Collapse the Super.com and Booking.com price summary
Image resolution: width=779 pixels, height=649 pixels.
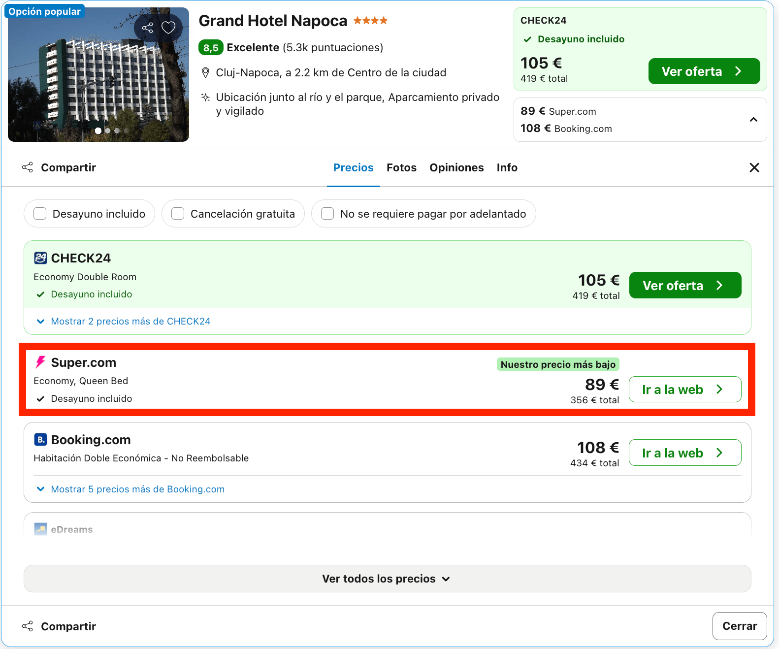click(x=753, y=120)
